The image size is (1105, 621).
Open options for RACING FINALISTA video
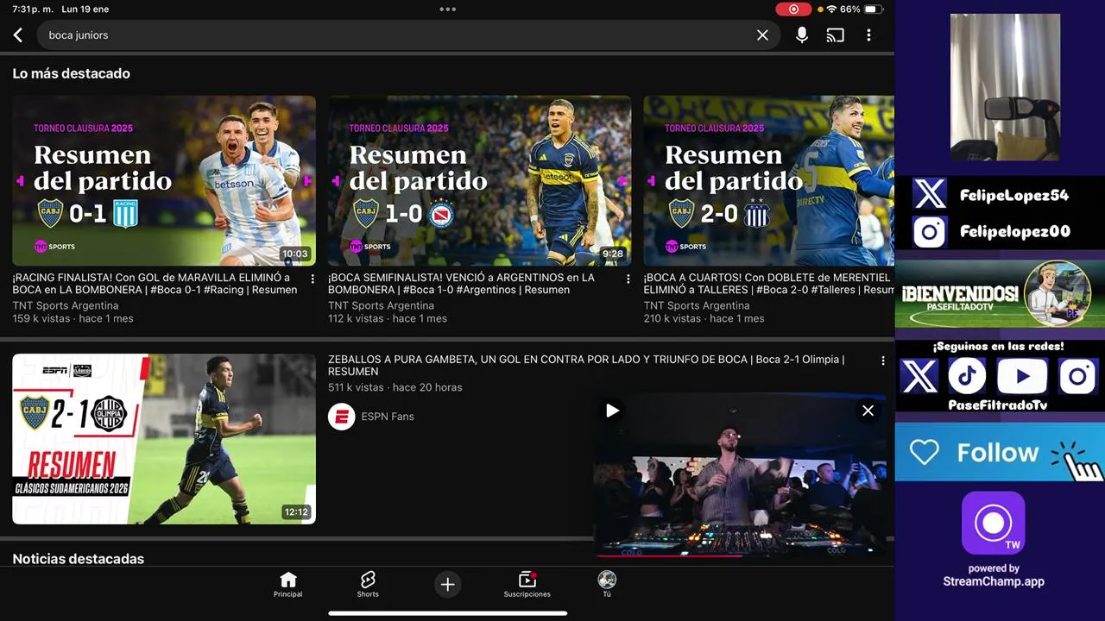click(x=313, y=279)
